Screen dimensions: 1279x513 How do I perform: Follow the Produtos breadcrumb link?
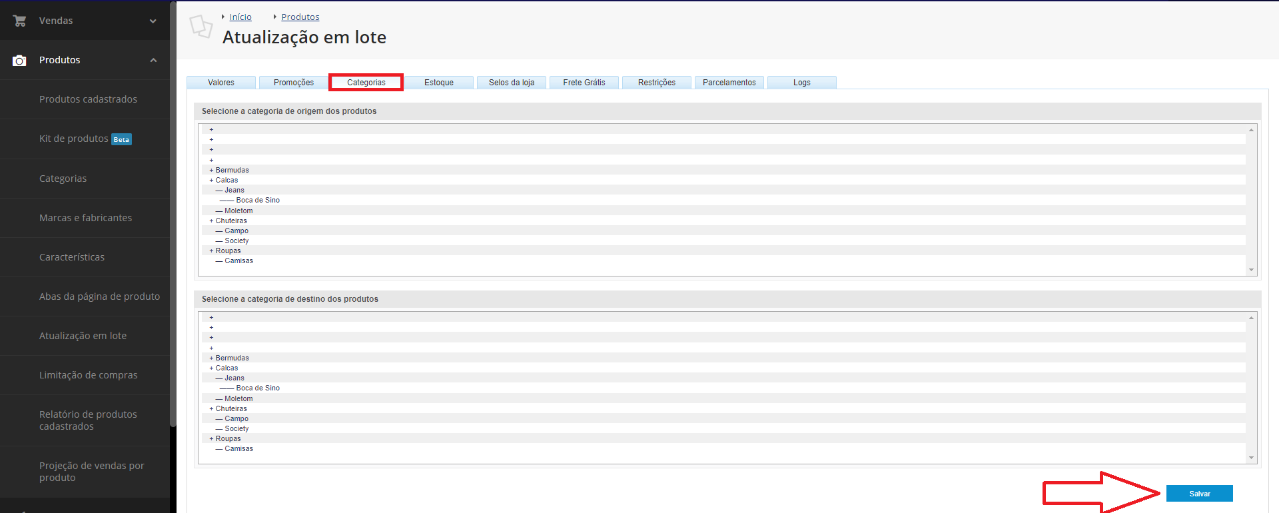tap(300, 17)
